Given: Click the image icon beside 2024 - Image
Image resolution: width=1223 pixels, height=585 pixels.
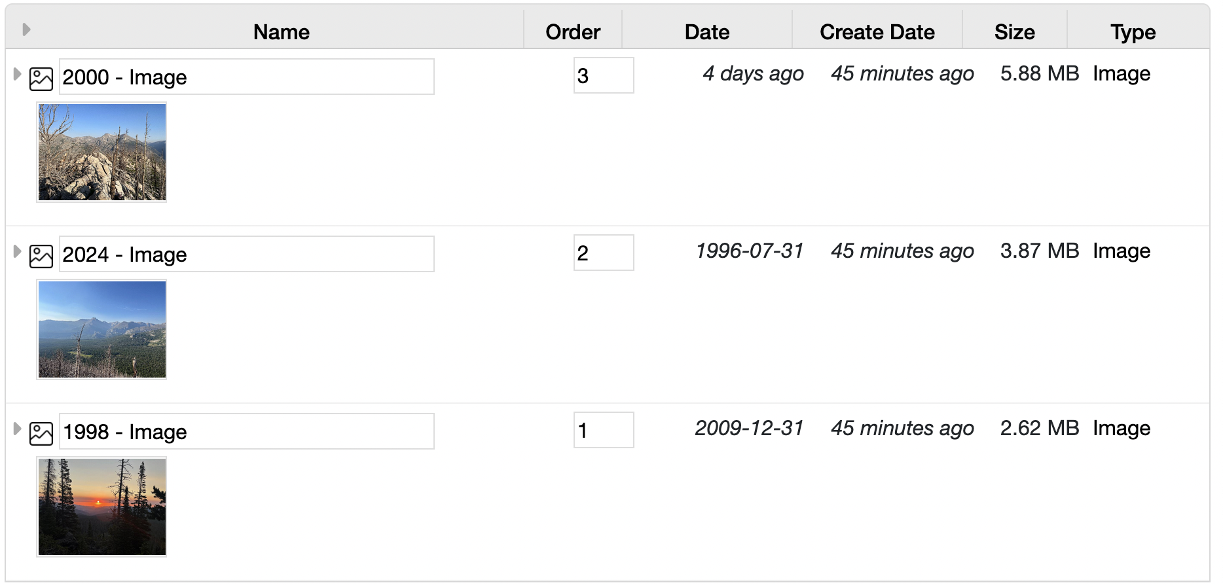Looking at the screenshot, I should 41,257.
